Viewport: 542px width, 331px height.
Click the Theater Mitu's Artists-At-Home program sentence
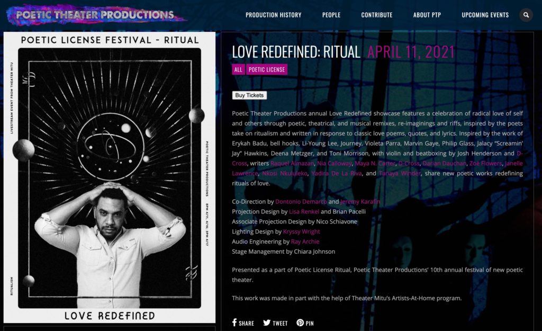(347, 298)
